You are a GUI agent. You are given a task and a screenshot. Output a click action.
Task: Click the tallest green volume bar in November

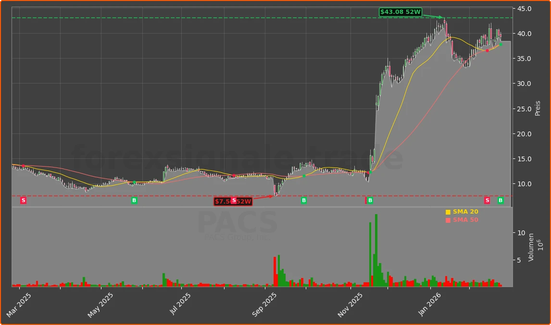376,250
